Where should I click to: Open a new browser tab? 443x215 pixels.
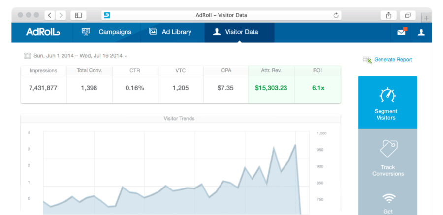(426, 18)
